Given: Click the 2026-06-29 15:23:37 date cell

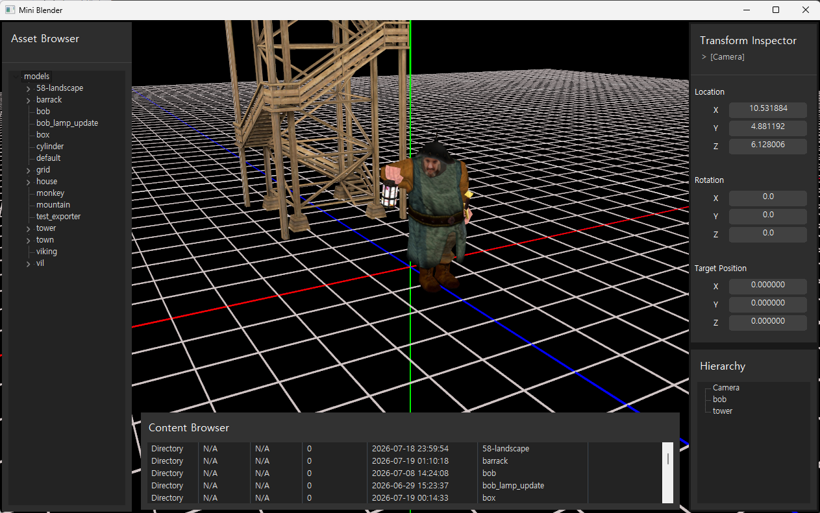Looking at the screenshot, I should tap(410, 486).
